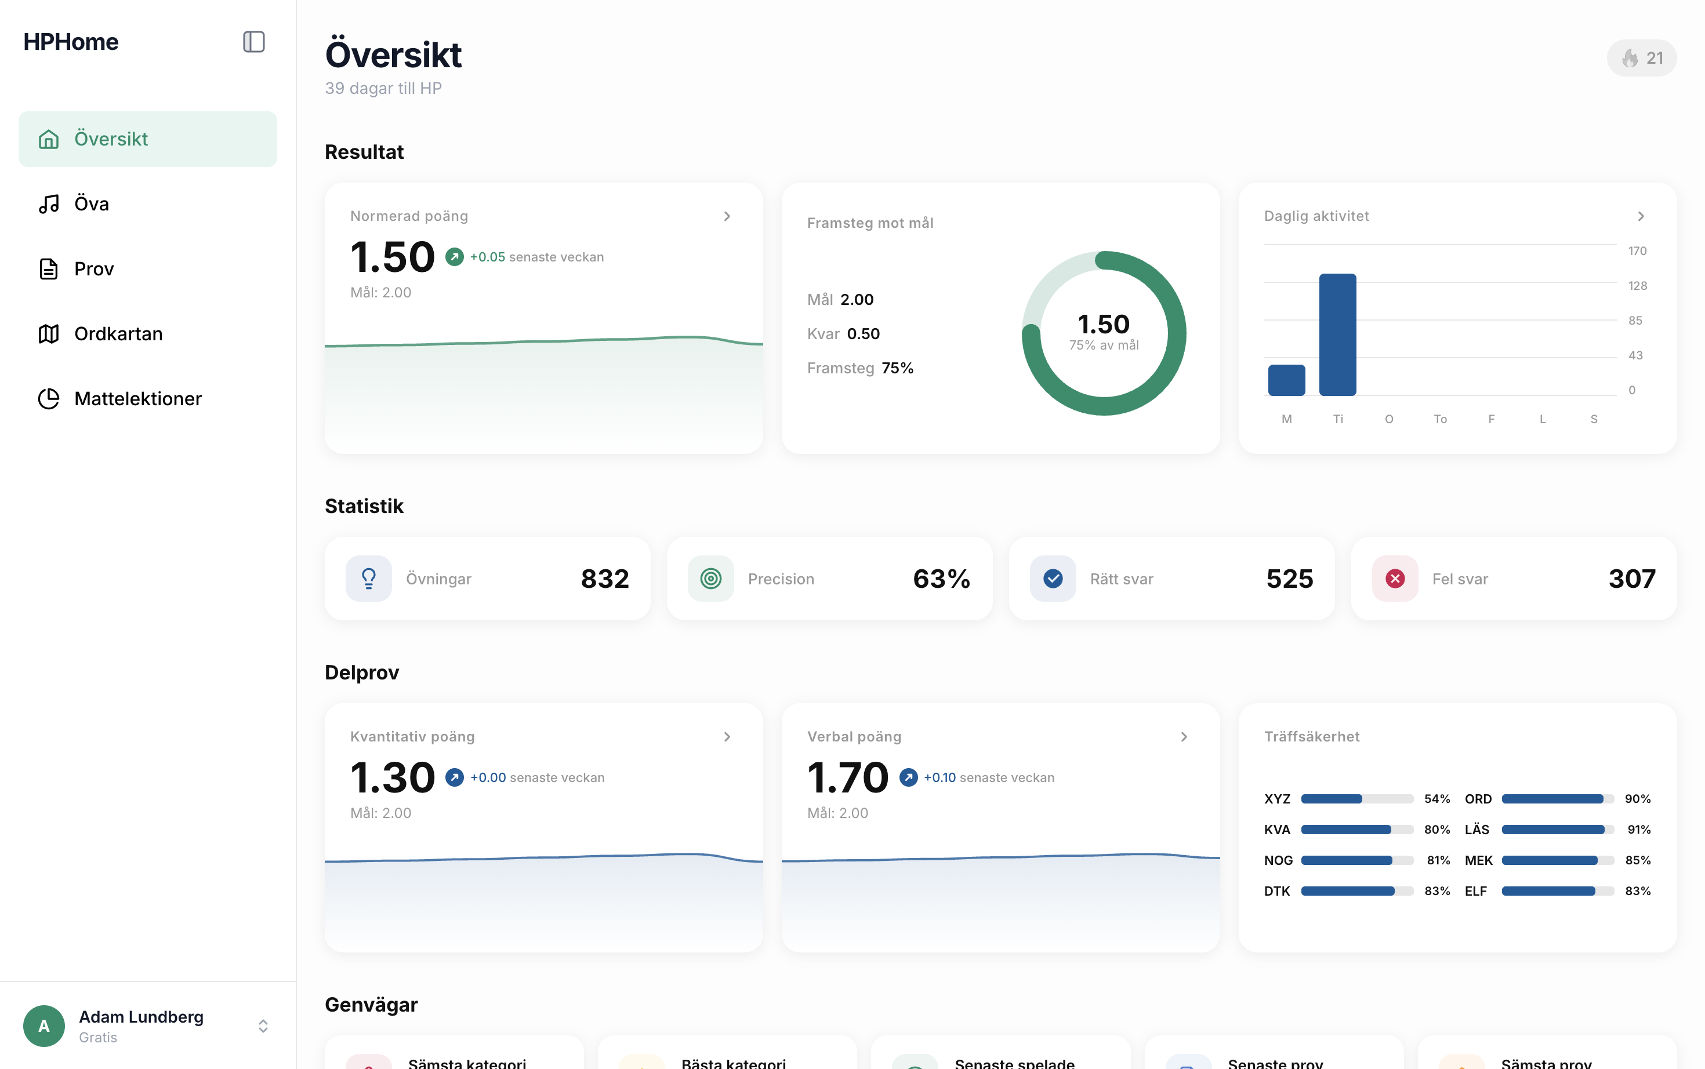Click the home icon beside Översikt

(48, 139)
